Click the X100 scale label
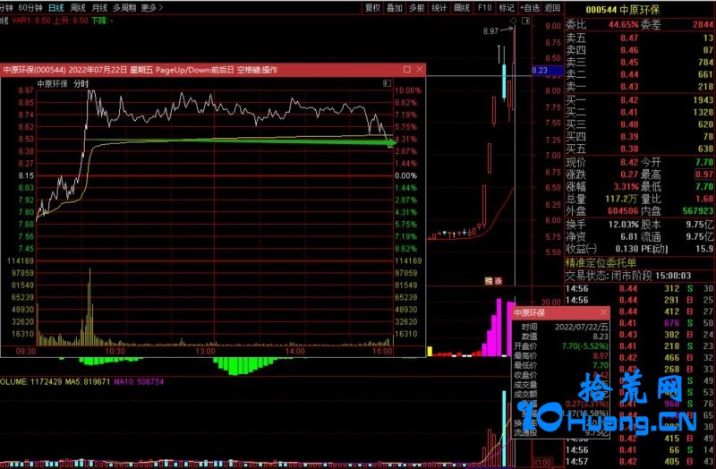Image resolution: width=716 pixels, height=469 pixels. pos(542,462)
